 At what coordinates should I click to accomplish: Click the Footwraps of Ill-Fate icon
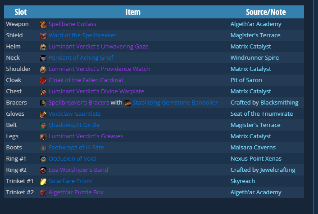coord(43,148)
